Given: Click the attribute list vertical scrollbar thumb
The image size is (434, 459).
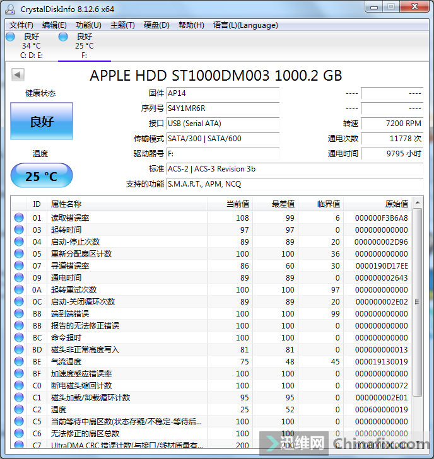Looking at the screenshot, I should pyautogui.click(x=418, y=302).
